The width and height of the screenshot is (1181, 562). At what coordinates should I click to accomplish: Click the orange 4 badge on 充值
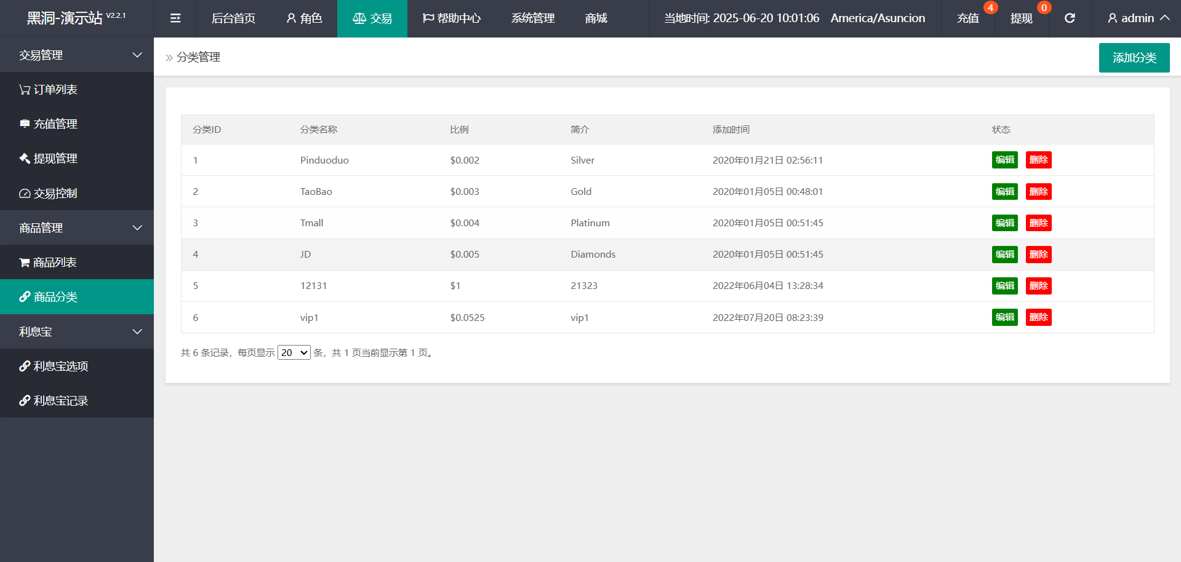pos(990,7)
